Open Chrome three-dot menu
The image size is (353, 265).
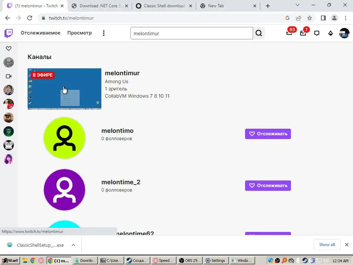(345, 18)
